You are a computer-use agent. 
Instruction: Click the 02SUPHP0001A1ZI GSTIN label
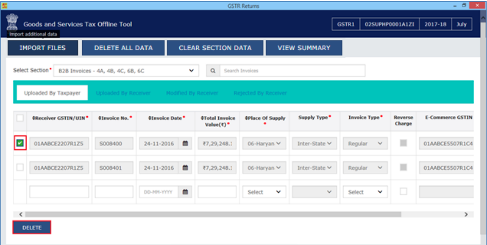(389, 24)
